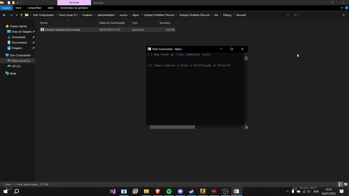349x196 pixels.
Task: Open File Explorer from the taskbar
Action: click(146, 191)
